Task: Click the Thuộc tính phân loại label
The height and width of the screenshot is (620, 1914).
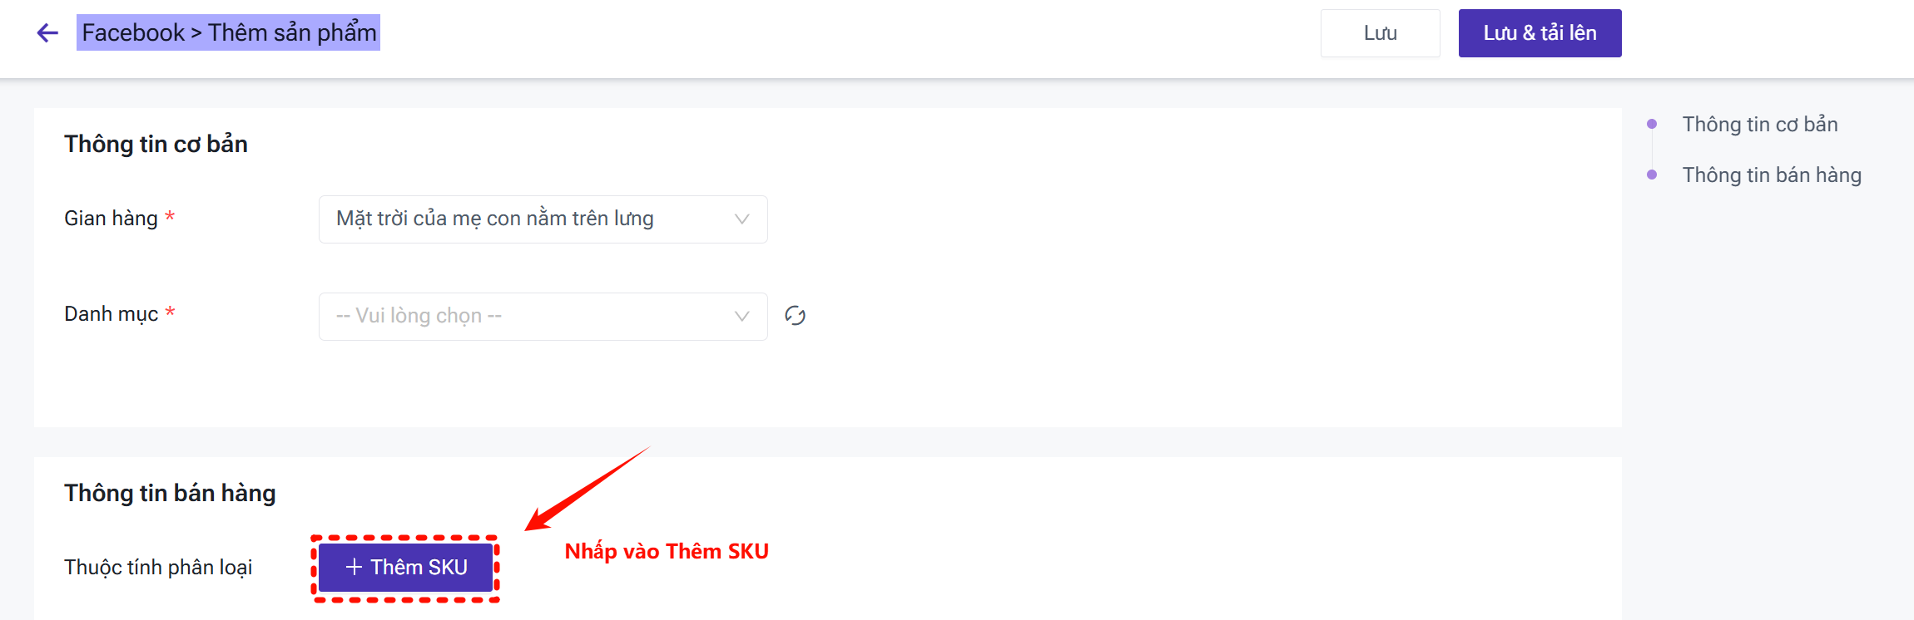Action: pos(158,567)
